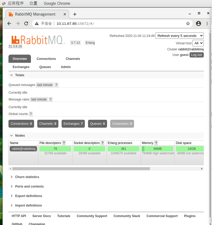This screenshot has height=225, width=212.
Task: Click the Nodes table scroll right arrow
Action: (x=202, y=169)
